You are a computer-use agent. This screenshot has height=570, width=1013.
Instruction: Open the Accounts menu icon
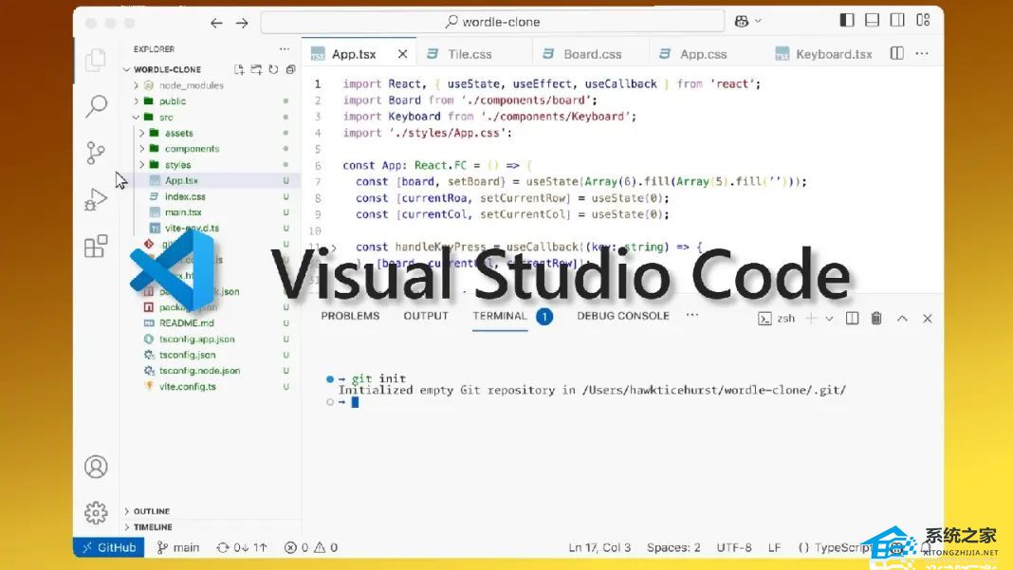click(x=96, y=467)
